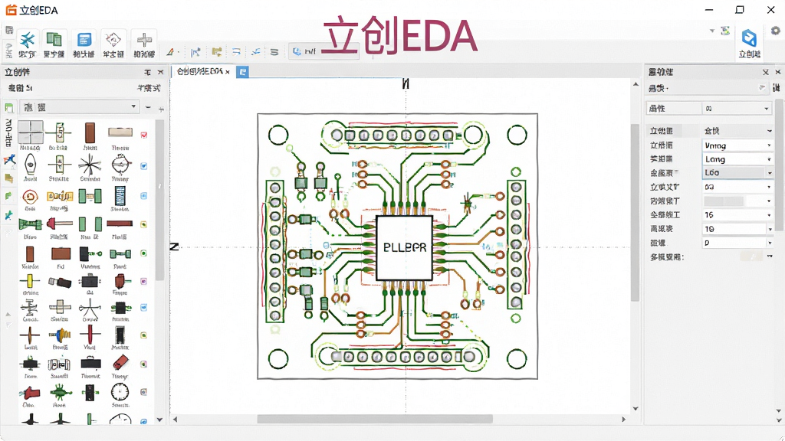
Task: Close the open PCB document tab
Action: click(227, 72)
